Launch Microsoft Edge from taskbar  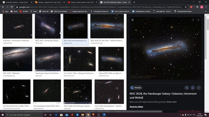[56, 115]
